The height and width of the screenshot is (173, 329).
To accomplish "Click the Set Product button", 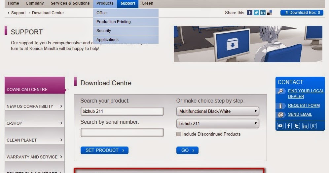I will point(104,150).
